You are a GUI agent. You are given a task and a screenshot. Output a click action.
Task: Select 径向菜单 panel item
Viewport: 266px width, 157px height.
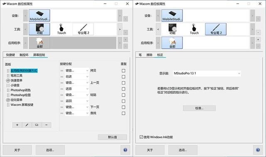click(x=14, y=100)
